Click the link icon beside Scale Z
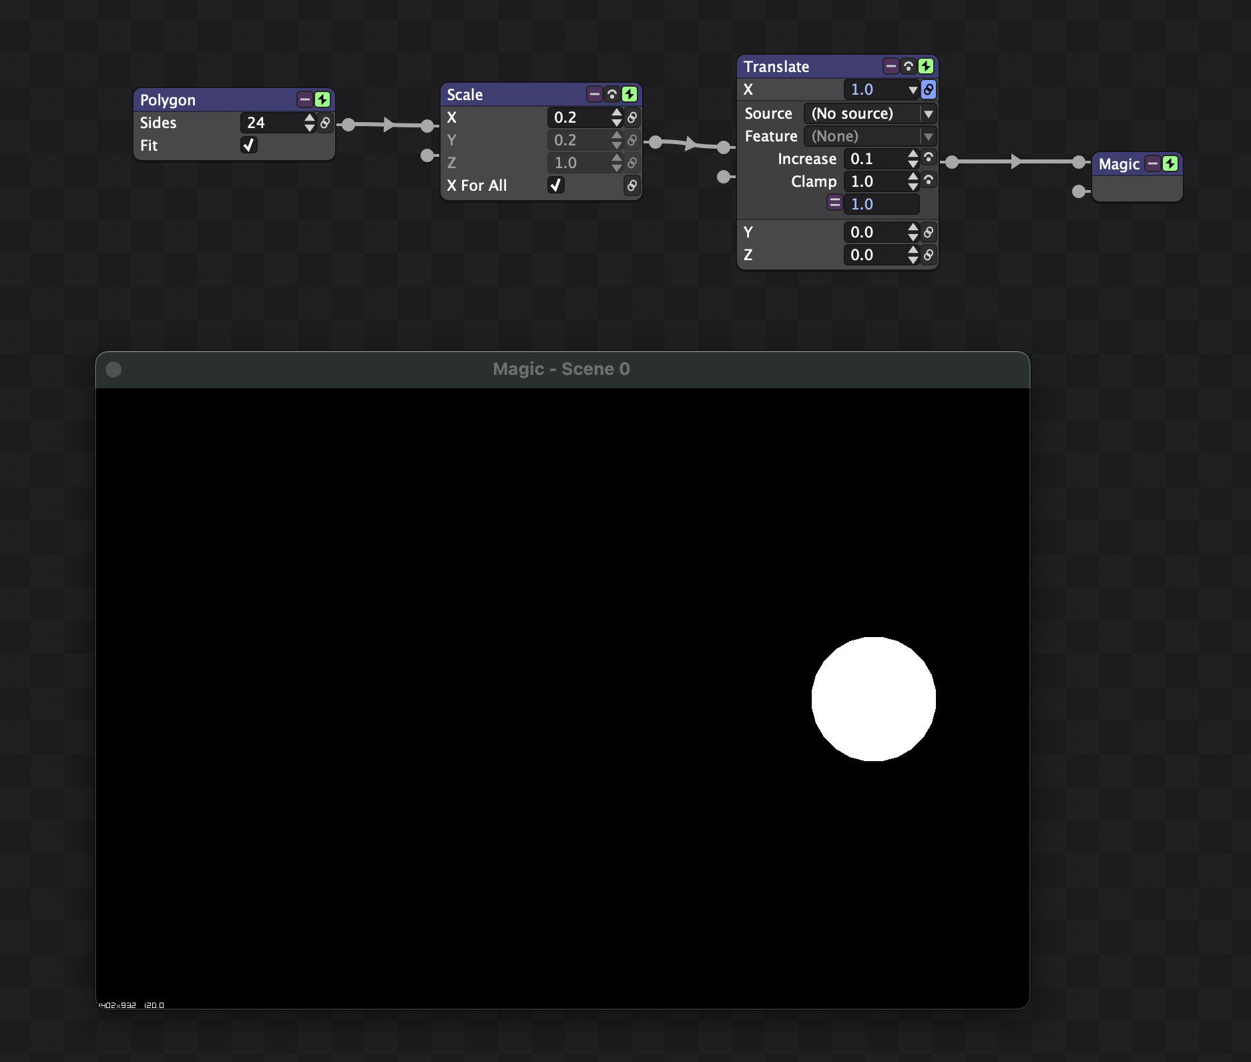 632,163
